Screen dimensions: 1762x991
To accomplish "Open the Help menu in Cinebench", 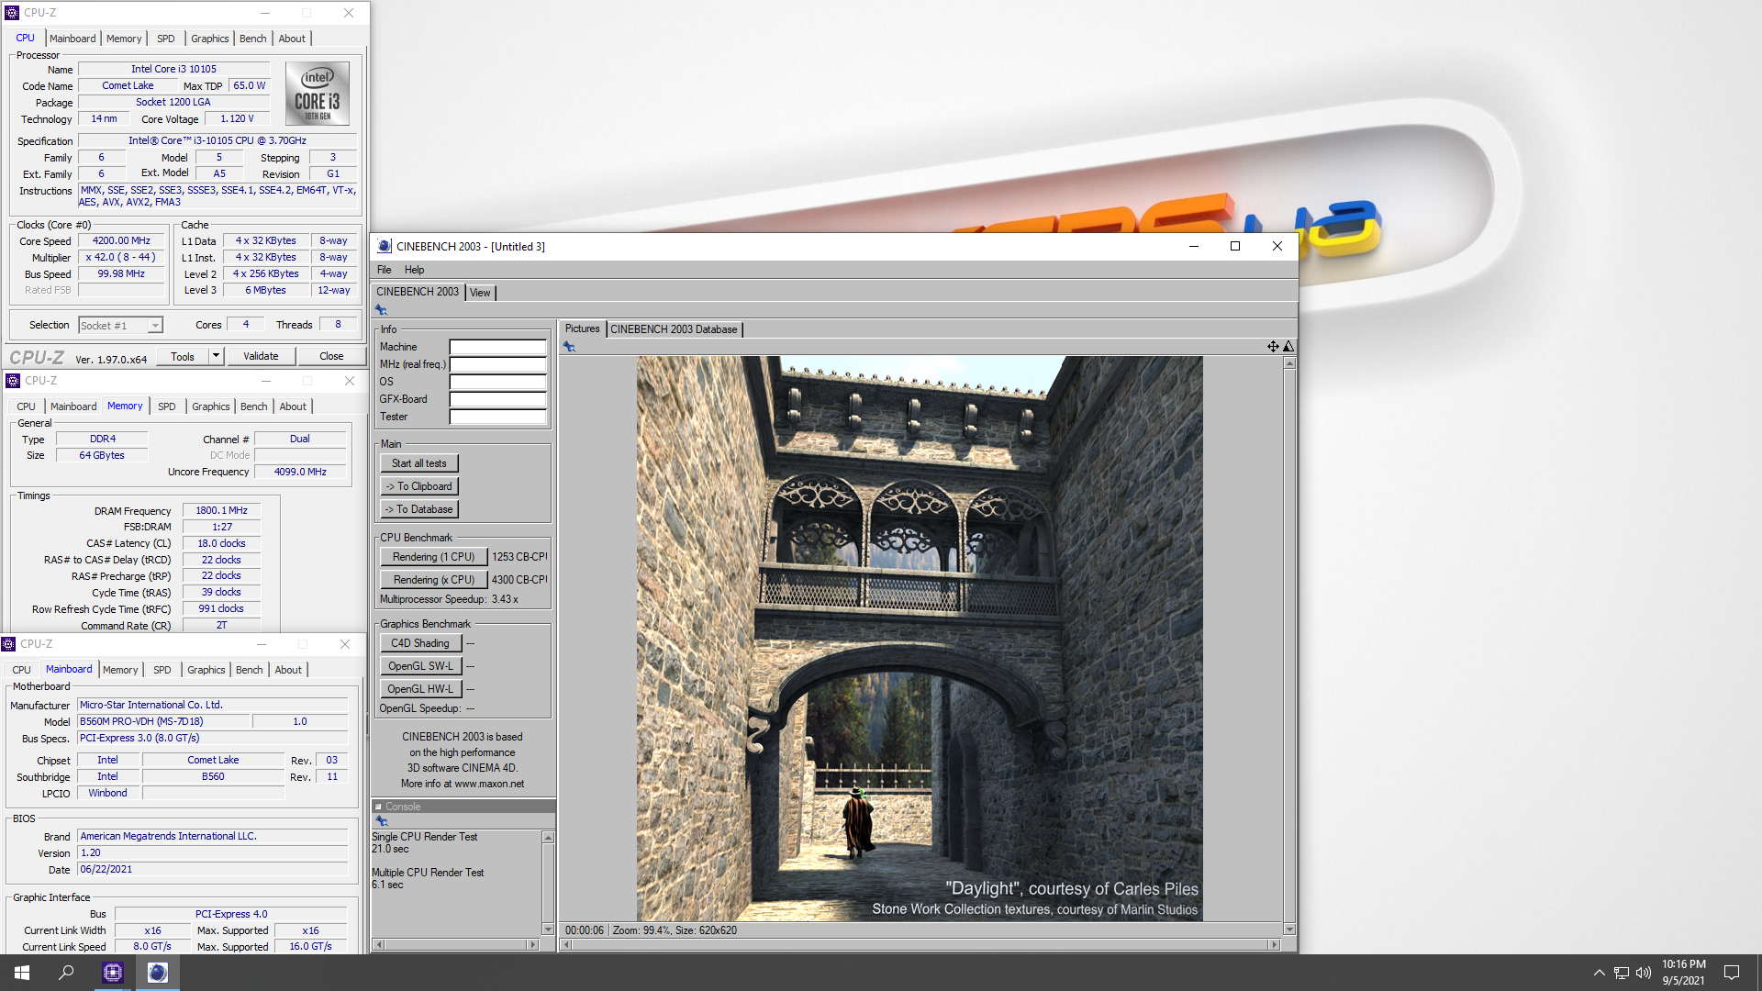I will (414, 270).
